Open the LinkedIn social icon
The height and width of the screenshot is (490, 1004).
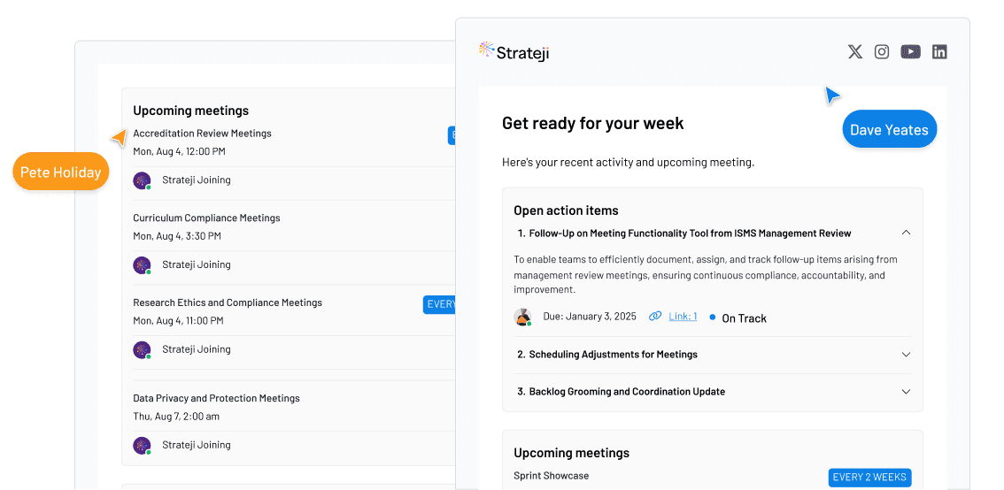(x=939, y=52)
